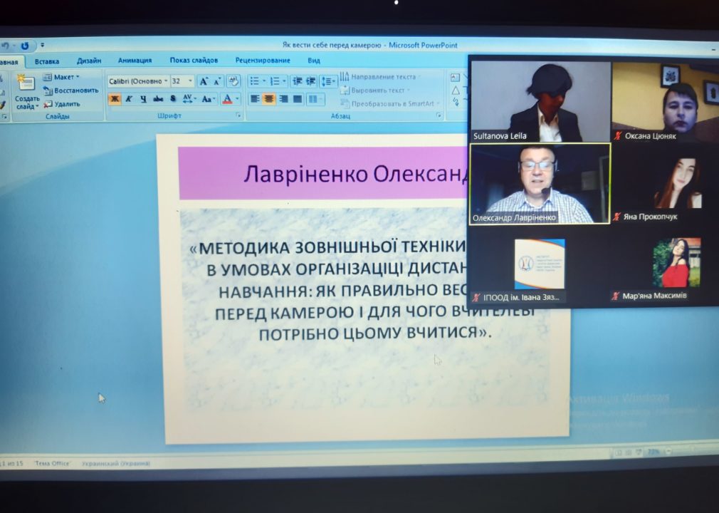The image size is (719, 513).
Task: Increase font size with large A icon
Action: click(x=203, y=82)
